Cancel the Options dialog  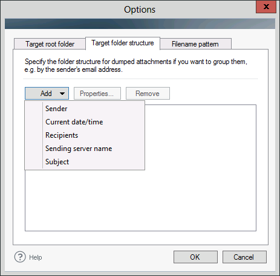pyautogui.click(x=244, y=257)
